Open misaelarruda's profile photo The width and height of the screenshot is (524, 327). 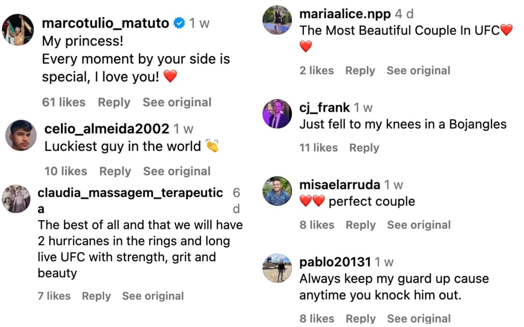pyautogui.click(x=277, y=191)
